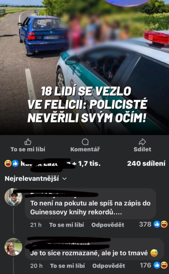The height and width of the screenshot is (274, 169).
Task: Like the Guinessovy knihy rekordů comment
Action: [x=67, y=225]
